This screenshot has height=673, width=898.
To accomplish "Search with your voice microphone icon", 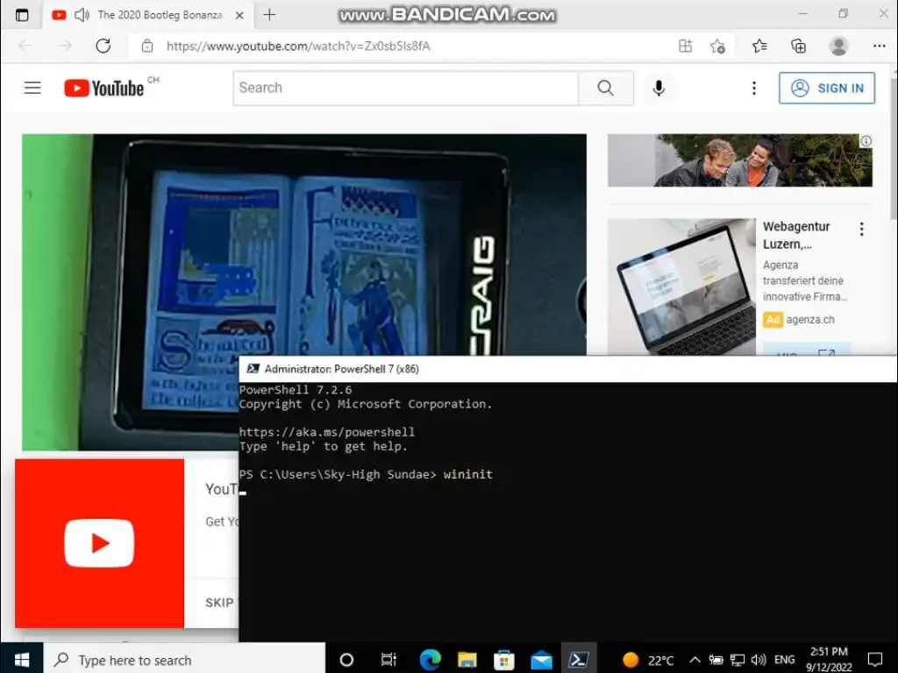I will point(659,88).
